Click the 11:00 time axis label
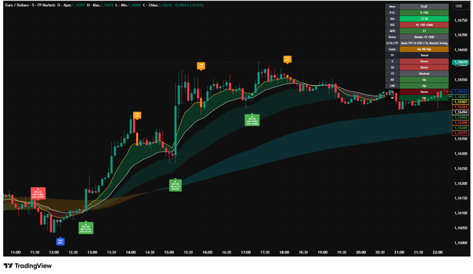Screen dimensions: 473x274 (x=16, y=252)
